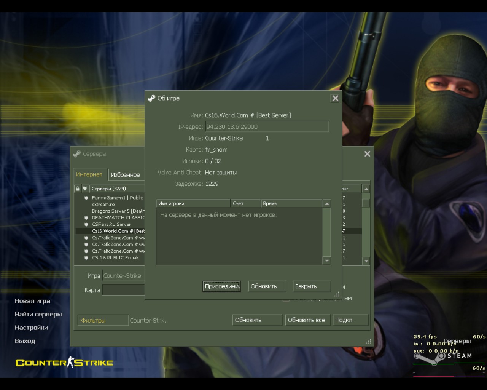The image size is (487, 390).
Task: Click the resize grip of the Servers window
Action: (368, 341)
